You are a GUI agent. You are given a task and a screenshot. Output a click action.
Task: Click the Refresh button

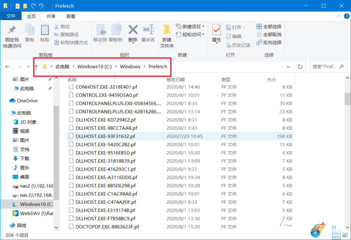300,67
